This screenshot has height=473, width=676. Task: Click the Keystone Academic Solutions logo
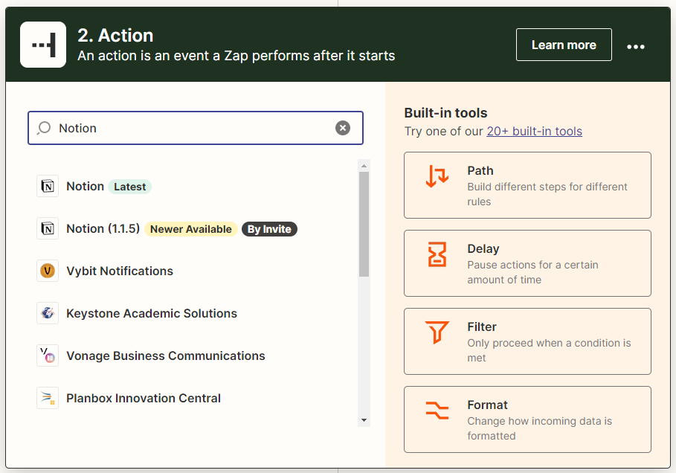point(48,313)
